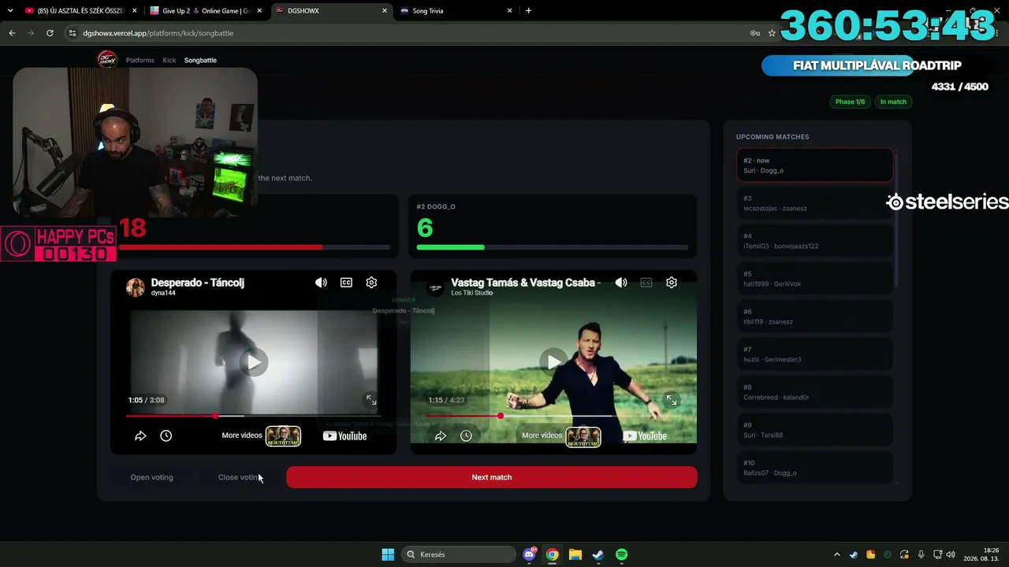Screen dimensions: 1009x567
Task: Open More videos thumbnail on Vastag Tamás player
Action: click(x=583, y=435)
